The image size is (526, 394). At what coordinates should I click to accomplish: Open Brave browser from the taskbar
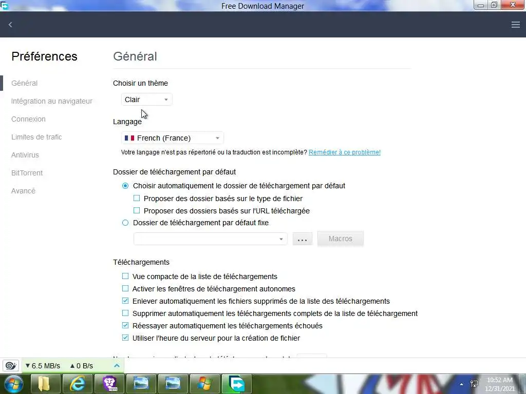pos(109,384)
